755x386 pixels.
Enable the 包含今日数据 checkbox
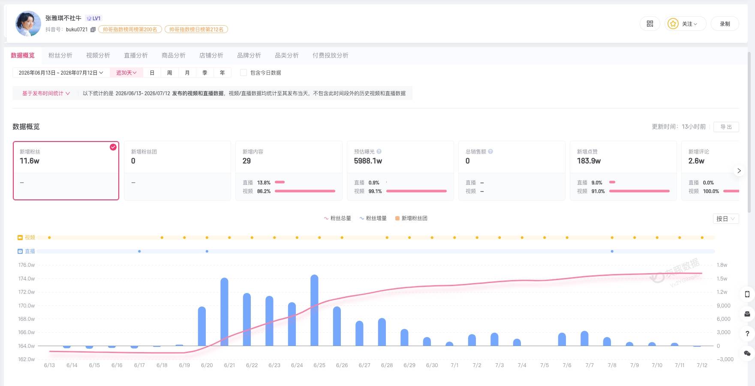(244, 73)
